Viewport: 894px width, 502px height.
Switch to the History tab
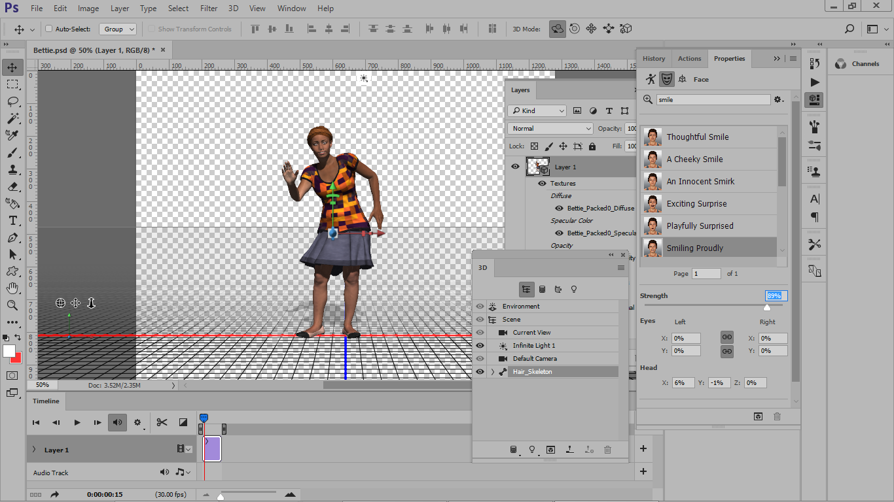click(x=654, y=58)
